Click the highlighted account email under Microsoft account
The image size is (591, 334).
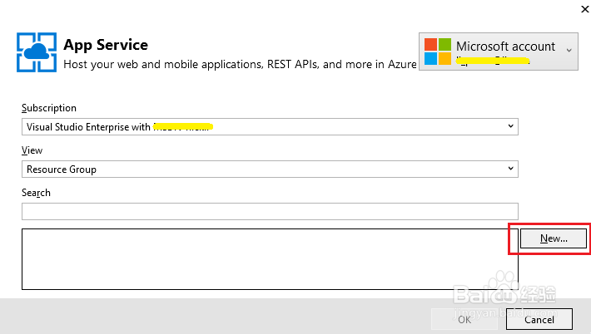[x=493, y=61]
